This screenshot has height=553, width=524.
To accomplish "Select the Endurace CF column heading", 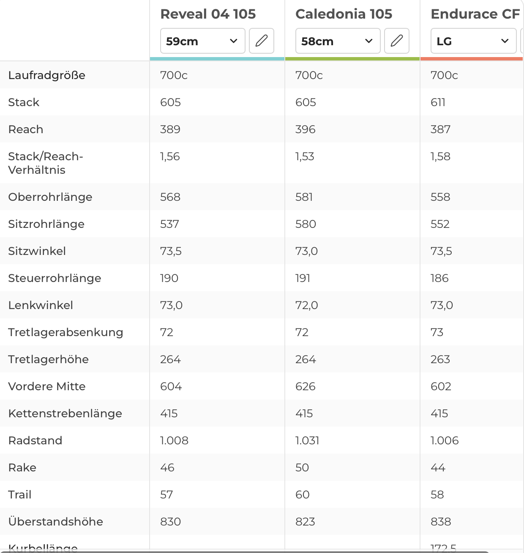I will coord(475,14).
